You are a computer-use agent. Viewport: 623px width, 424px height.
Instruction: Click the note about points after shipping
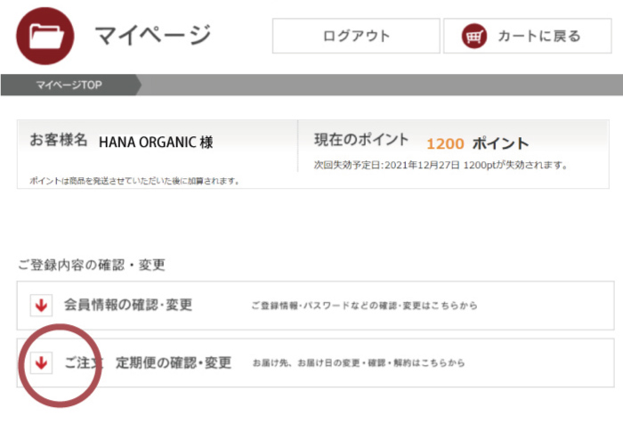coord(134,181)
